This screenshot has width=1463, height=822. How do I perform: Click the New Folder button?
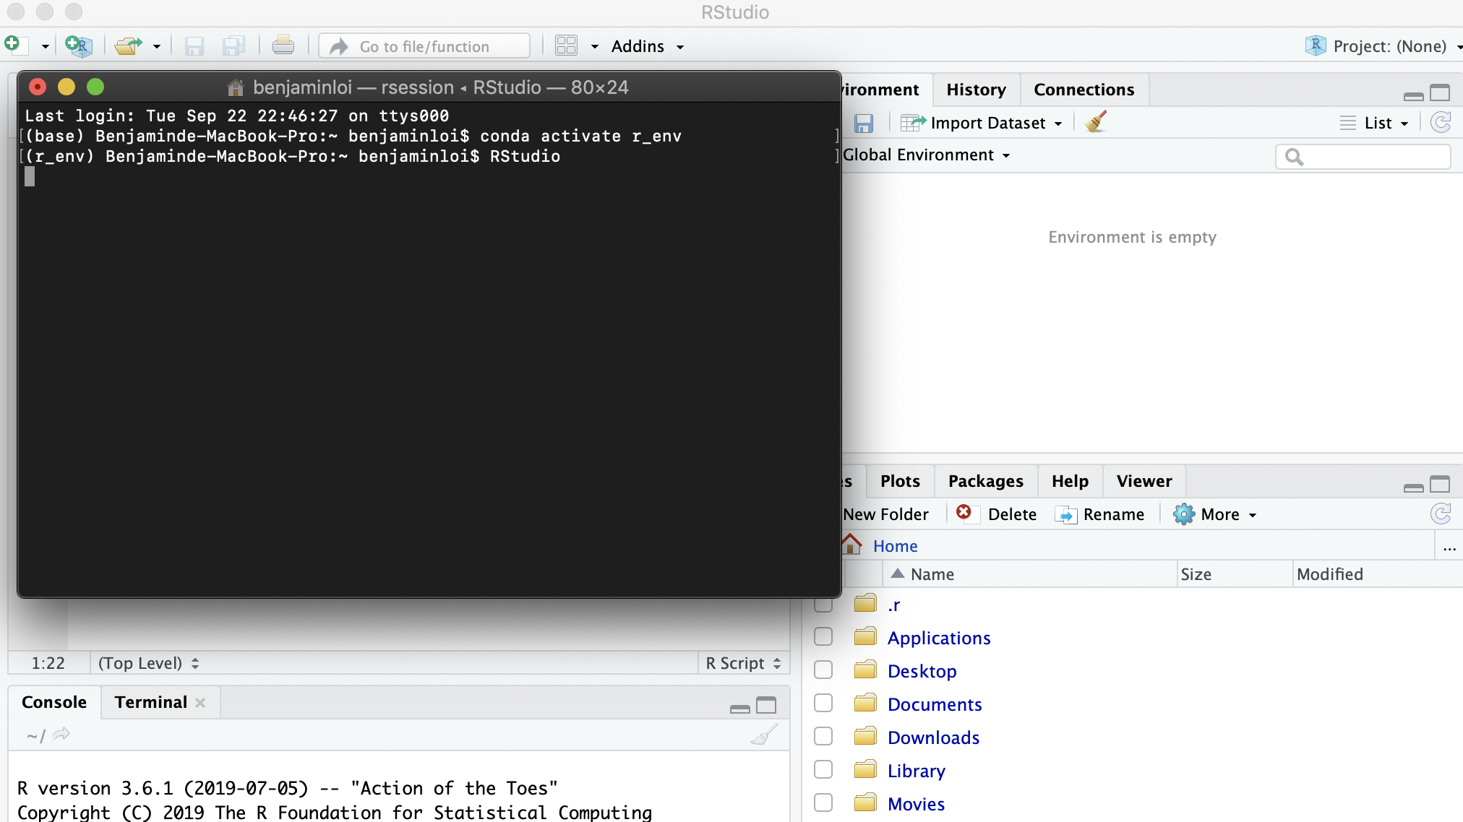[885, 514]
